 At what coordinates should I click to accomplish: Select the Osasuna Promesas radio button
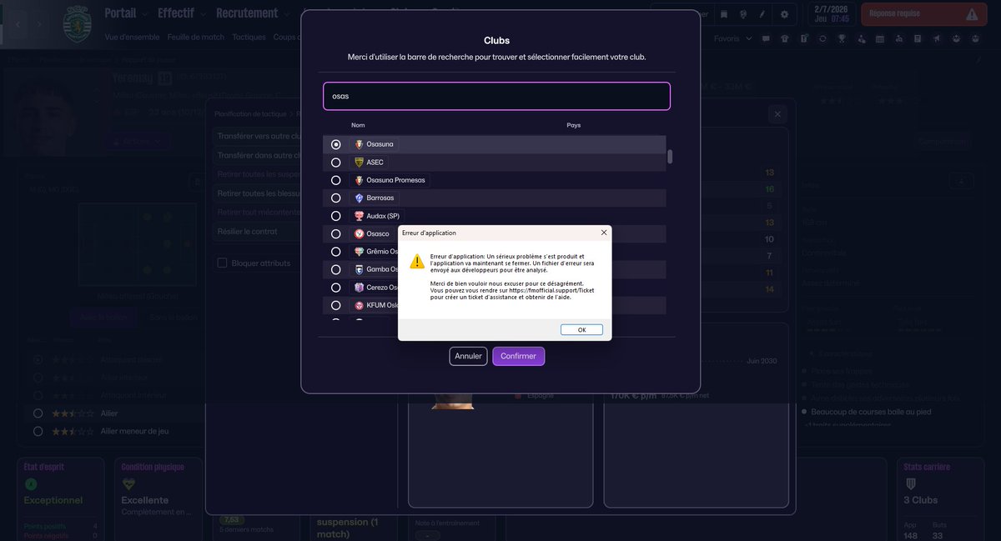tap(336, 180)
